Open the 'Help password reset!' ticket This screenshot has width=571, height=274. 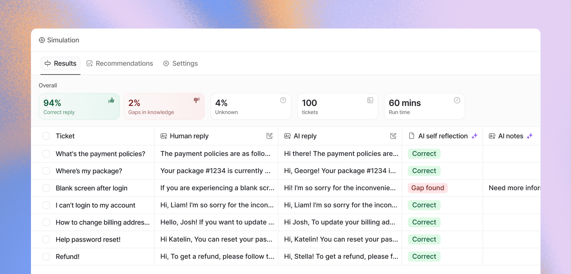[88, 240]
